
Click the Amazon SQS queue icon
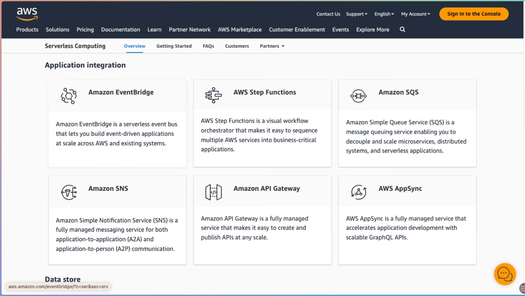point(358,96)
